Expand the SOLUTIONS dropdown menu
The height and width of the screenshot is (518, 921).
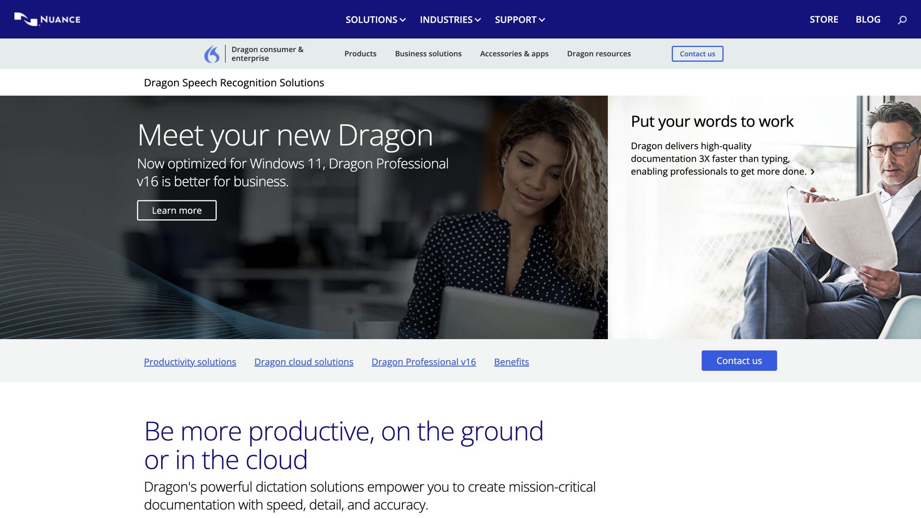[375, 20]
